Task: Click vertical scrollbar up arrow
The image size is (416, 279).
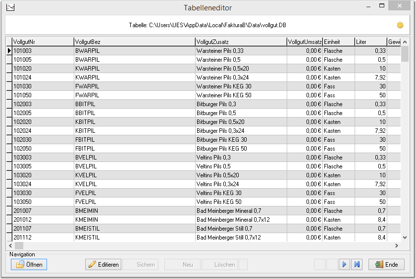Action: pyautogui.click(x=405, y=42)
